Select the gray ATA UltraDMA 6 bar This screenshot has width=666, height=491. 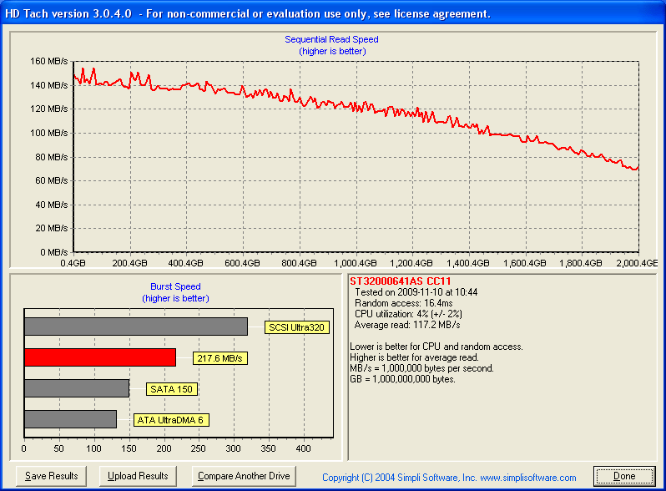[x=71, y=419]
